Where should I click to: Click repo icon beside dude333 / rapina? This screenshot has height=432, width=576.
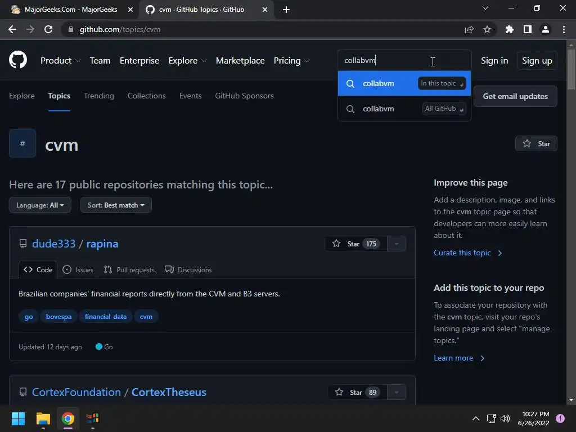coord(22,244)
